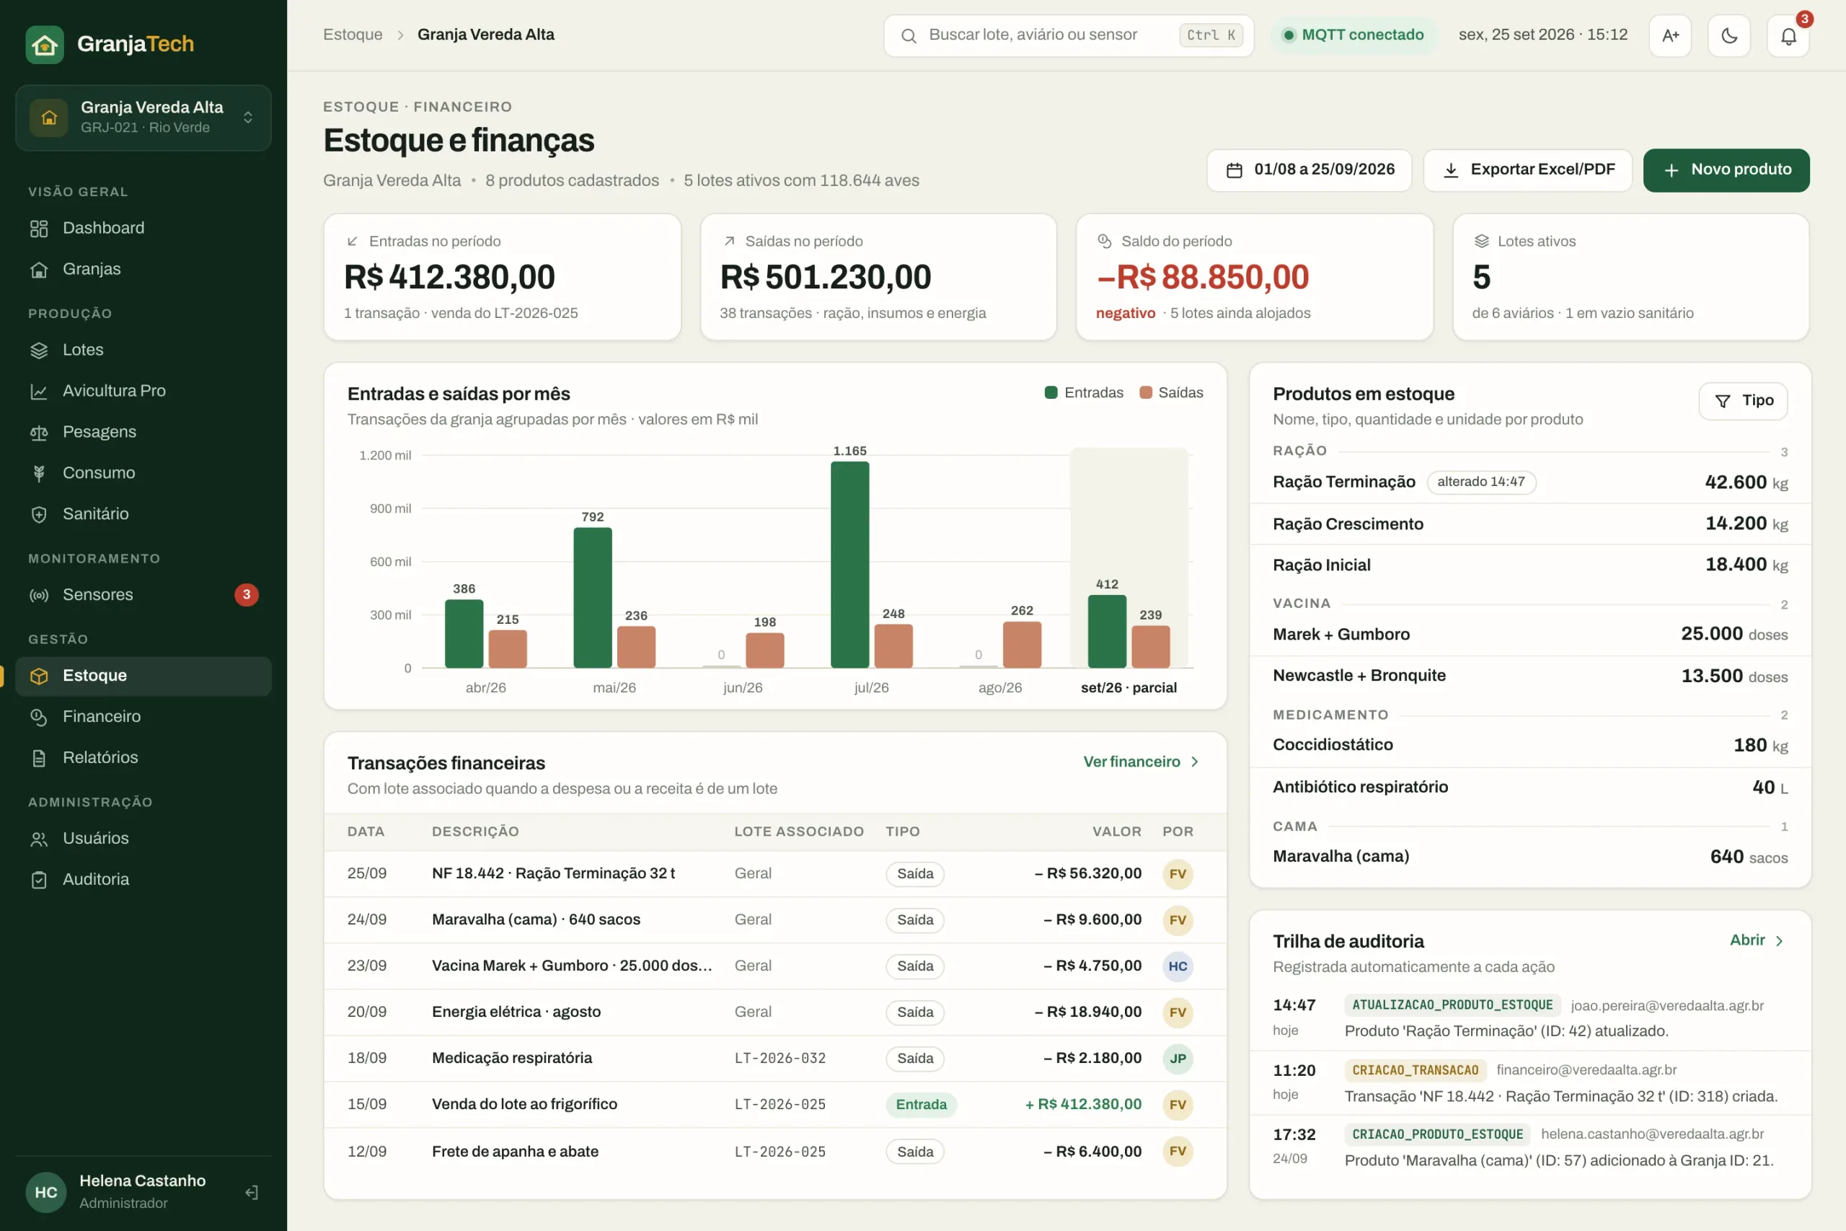
Task: Click the jul/26 Entradas bar labeled 1.165
Action: coord(849,565)
